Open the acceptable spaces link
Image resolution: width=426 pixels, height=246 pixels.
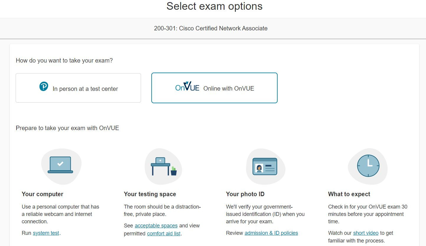[156, 226]
